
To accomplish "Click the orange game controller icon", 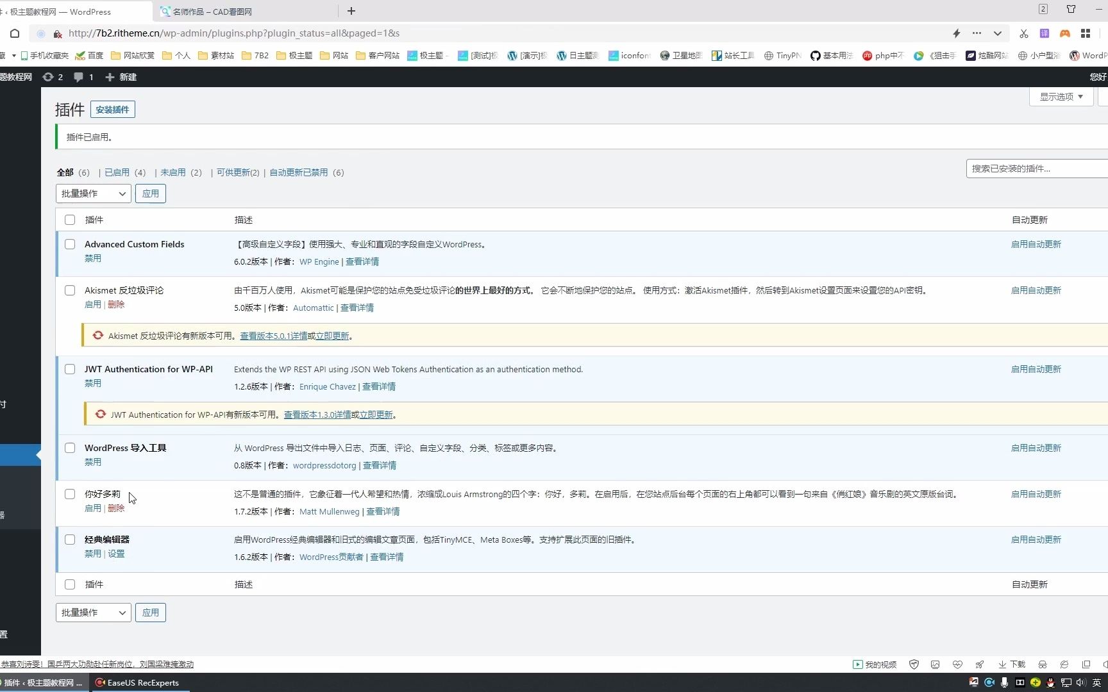I will tap(1065, 33).
